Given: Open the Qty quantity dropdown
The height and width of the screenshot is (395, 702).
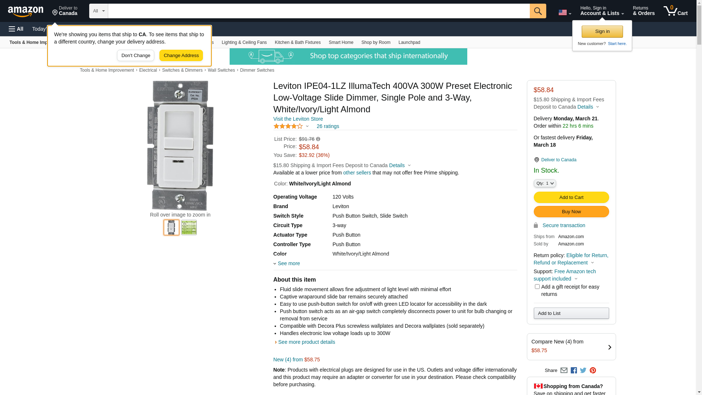Looking at the screenshot, I should pos(544,183).
